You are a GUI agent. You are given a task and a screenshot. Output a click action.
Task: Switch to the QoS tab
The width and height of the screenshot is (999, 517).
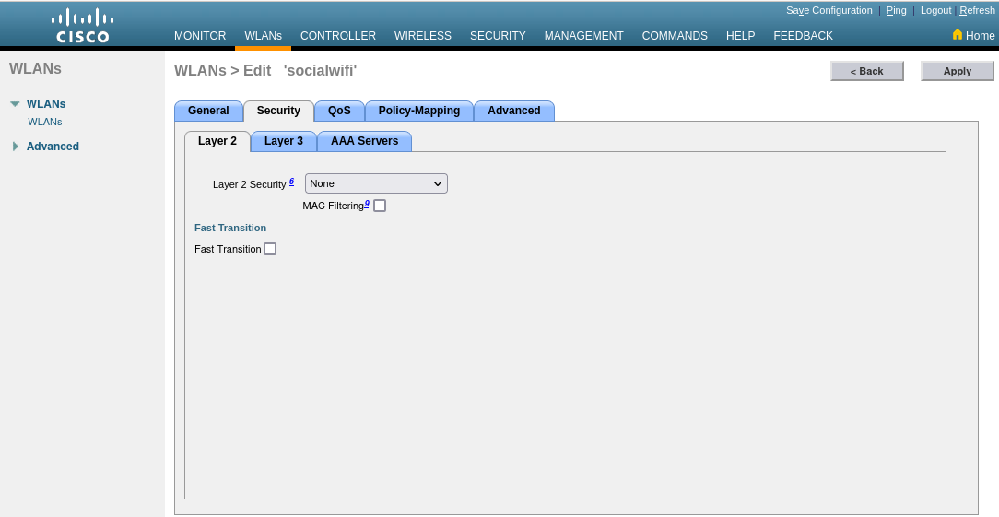[x=339, y=111]
